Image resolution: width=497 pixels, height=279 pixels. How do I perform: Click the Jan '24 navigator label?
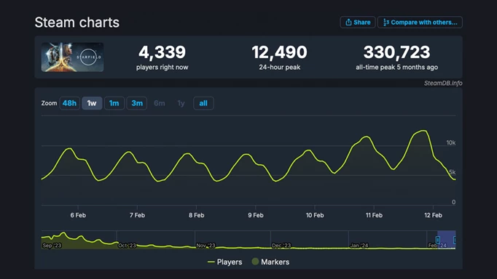359,246
